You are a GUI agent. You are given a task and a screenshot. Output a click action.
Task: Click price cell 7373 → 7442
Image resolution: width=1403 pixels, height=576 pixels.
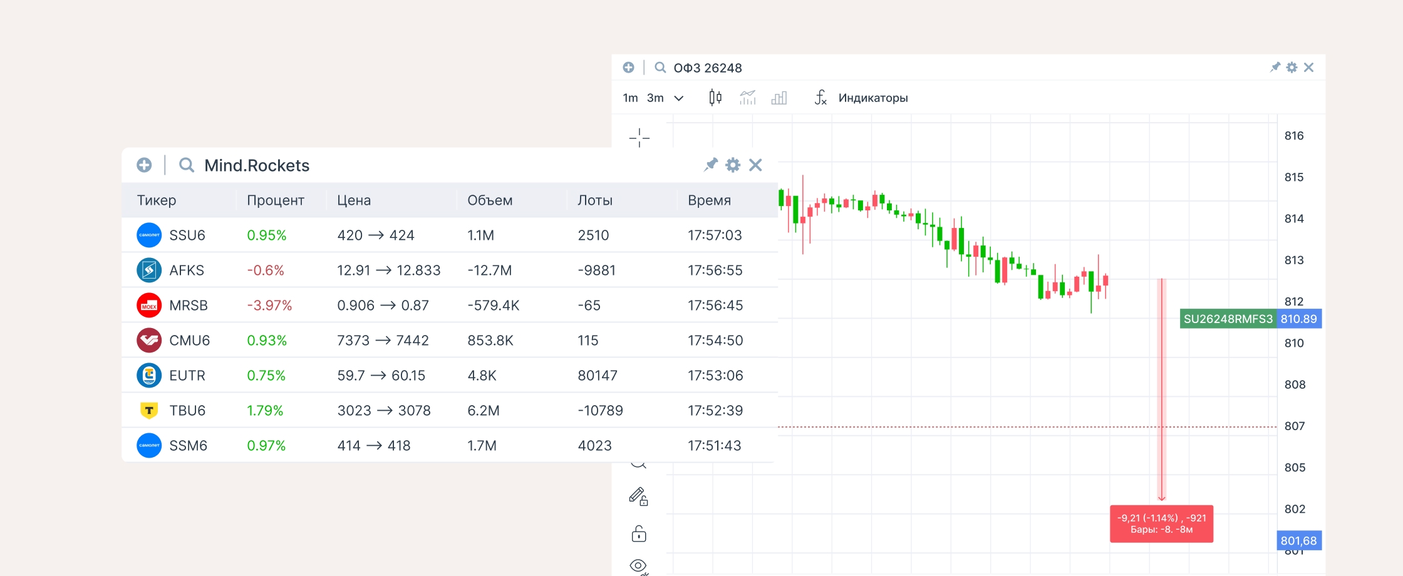[x=383, y=341]
